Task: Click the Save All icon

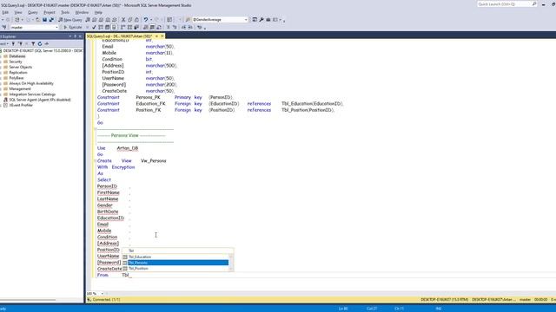Action: pyautogui.click(x=51, y=20)
